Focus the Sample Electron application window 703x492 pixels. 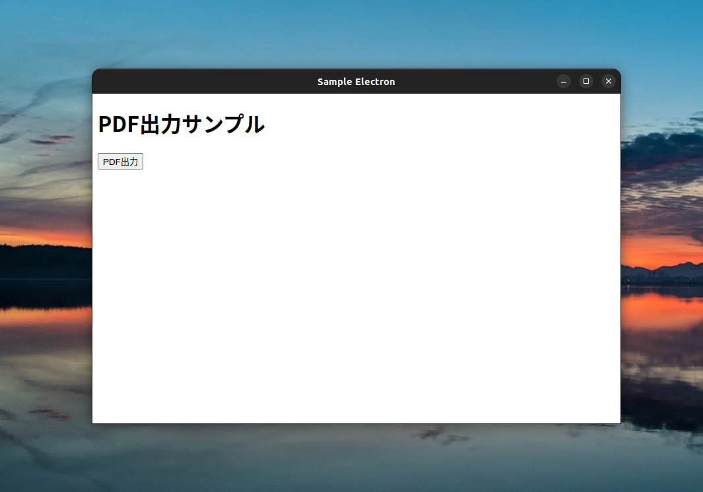pyautogui.click(x=356, y=264)
